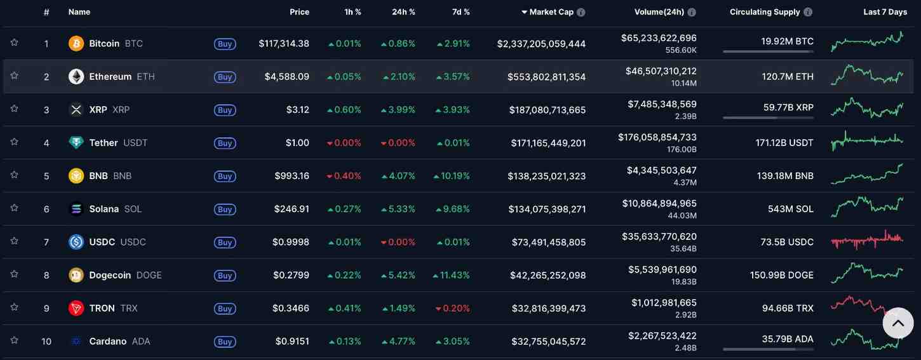
Task: Sort by the 7d % column header
Action: coord(461,12)
